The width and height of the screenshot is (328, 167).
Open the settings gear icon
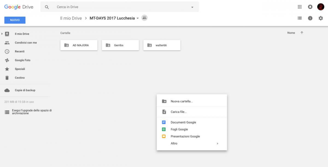point(321,18)
